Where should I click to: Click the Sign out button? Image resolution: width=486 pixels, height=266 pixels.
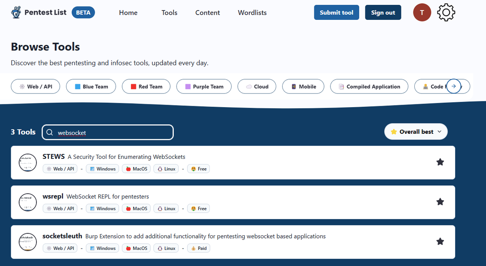(x=383, y=13)
